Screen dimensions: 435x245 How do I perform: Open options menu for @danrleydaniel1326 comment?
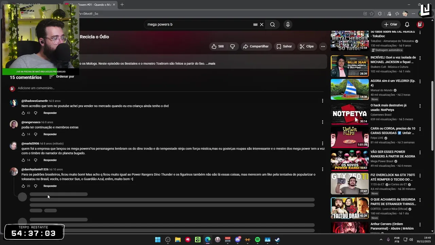click(323, 169)
